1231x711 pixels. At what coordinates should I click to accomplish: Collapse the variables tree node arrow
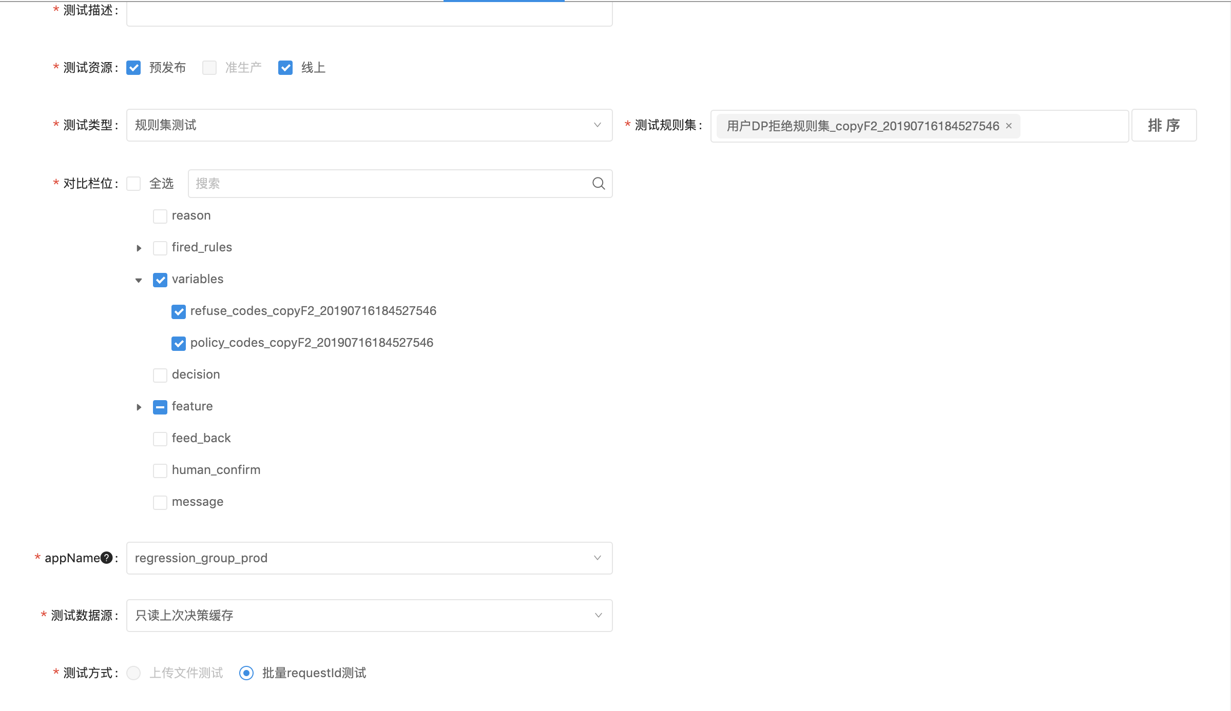point(139,280)
